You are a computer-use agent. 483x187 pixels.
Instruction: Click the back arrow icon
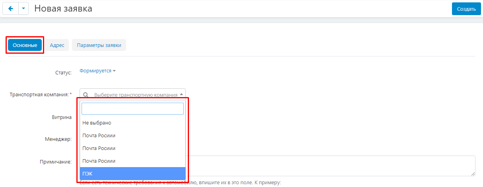tap(11, 9)
